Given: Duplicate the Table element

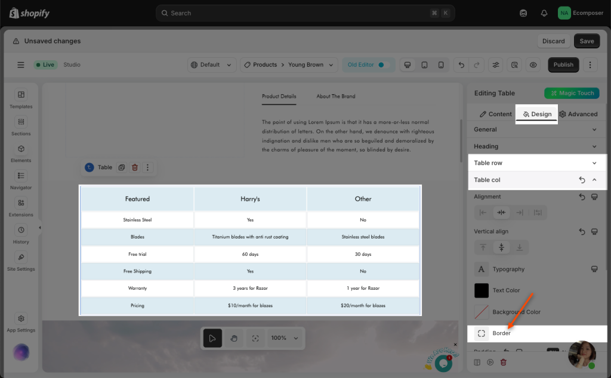Looking at the screenshot, I should 121,168.
